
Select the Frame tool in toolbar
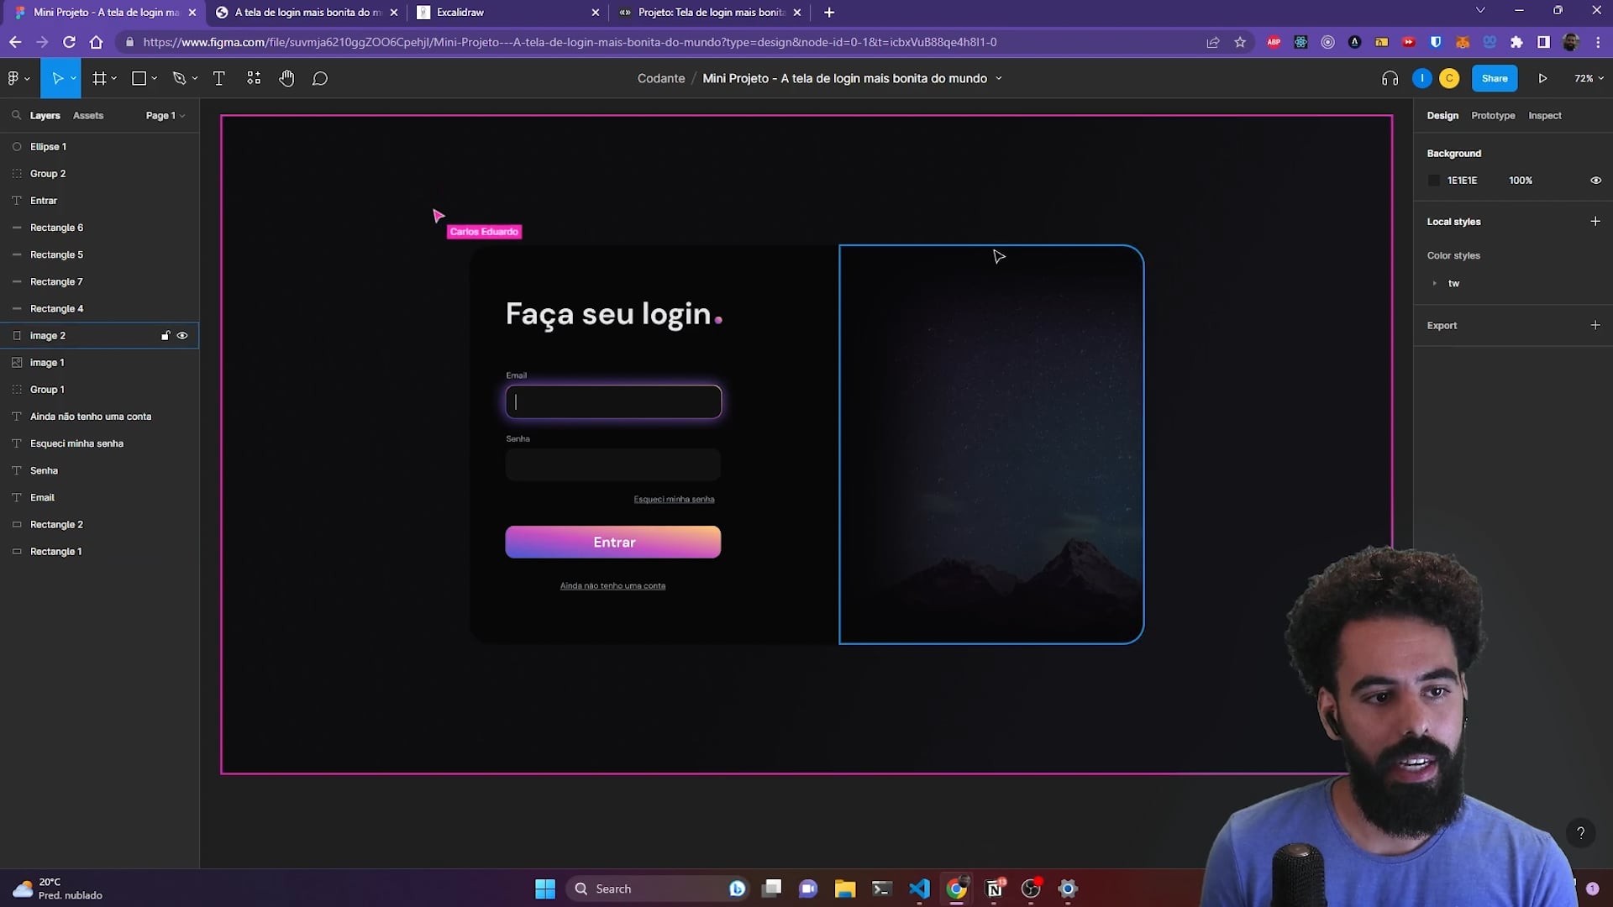point(99,78)
